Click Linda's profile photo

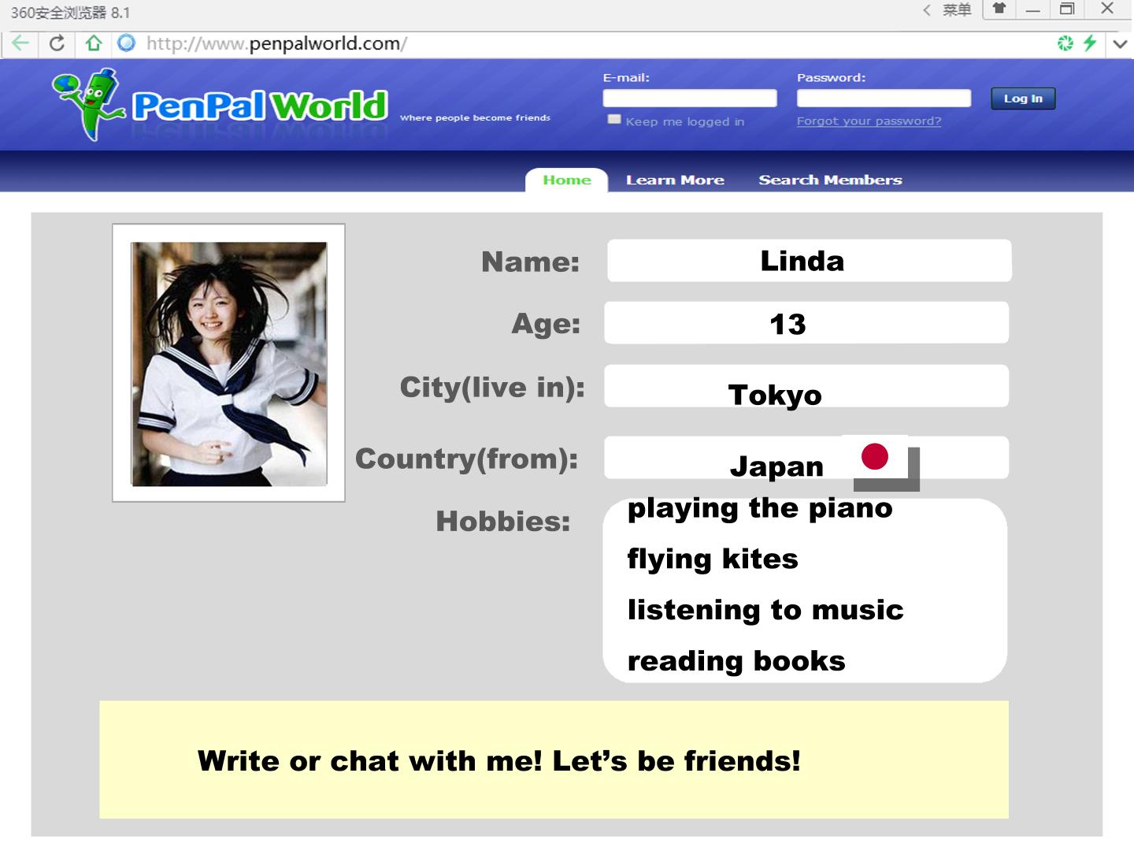pos(229,363)
